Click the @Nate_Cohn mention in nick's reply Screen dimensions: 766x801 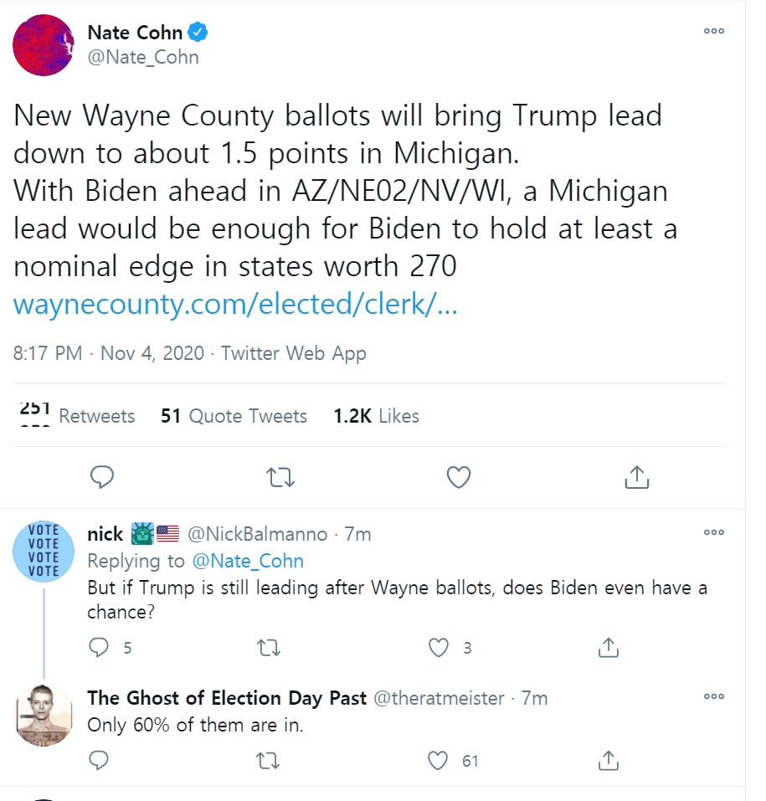[247, 561]
